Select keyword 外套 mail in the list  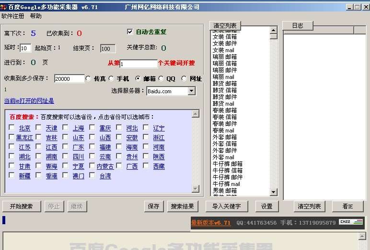tap(223, 157)
